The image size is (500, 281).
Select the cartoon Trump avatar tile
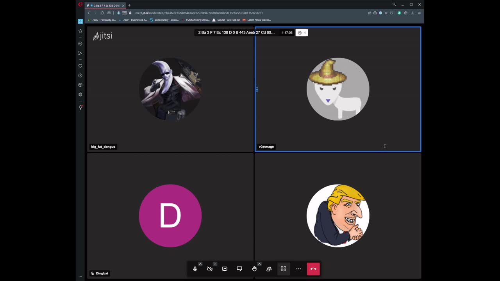tap(338, 216)
